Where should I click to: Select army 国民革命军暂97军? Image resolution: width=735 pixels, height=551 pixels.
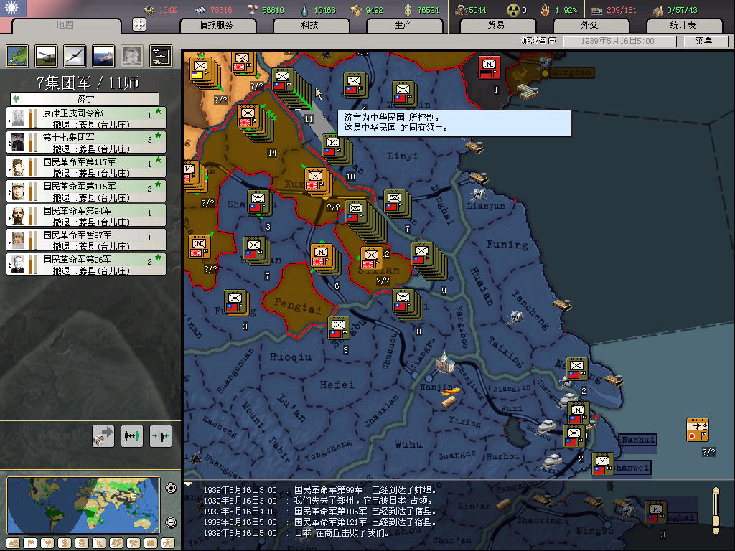pos(86,240)
